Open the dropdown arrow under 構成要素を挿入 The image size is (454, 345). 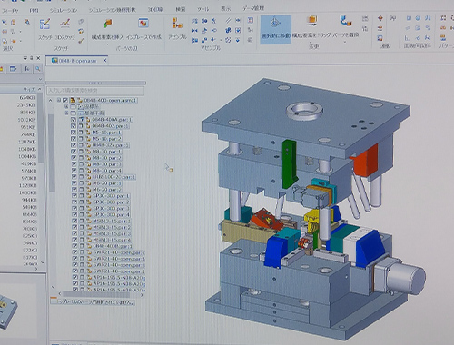[107, 44]
